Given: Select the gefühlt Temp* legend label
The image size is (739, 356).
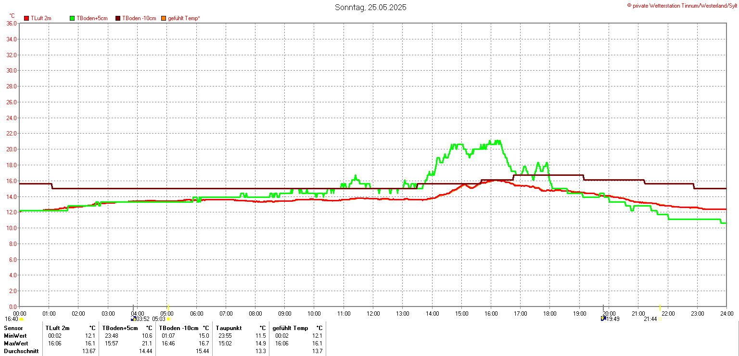Looking at the screenshot, I should point(184,18).
